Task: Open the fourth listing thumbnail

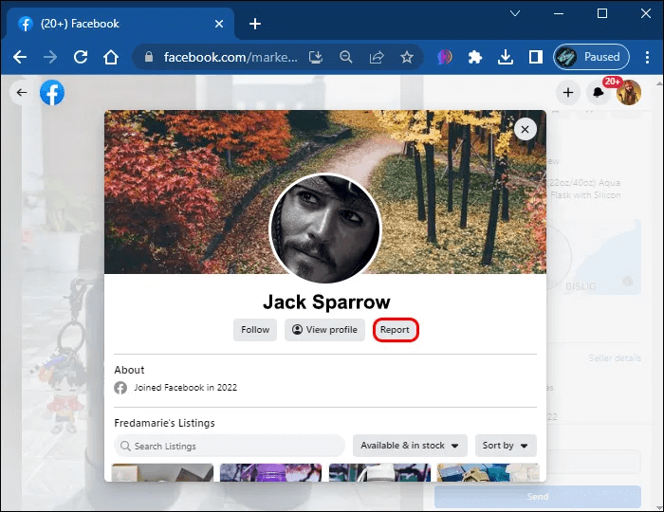Action: (x=488, y=472)
